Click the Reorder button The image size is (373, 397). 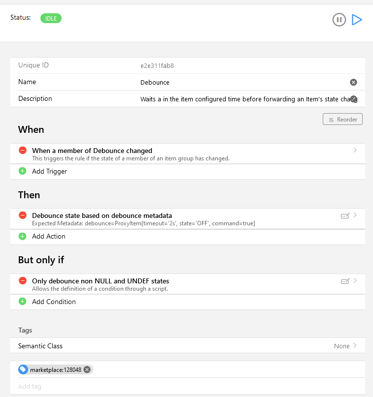click(342, 119)
